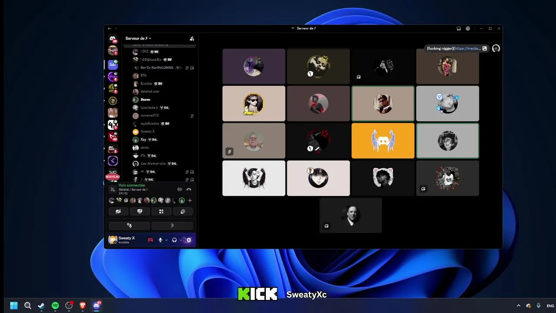Viewport: 556px width, 313px height.
Task: Click the "Voix connectée" status text
Action: [132, 185]
